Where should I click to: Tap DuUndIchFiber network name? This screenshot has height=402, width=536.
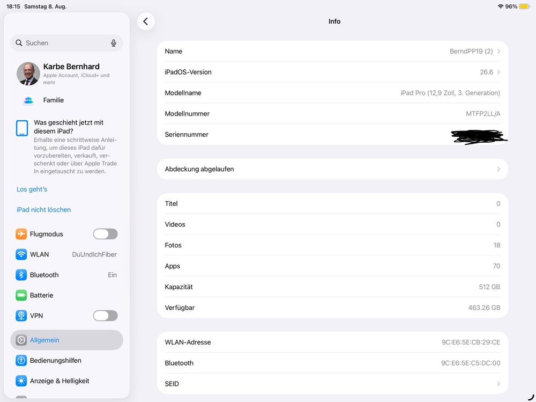[94, 254]
